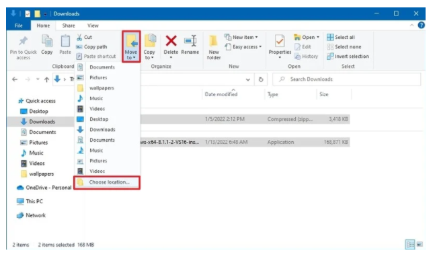Collapse the ribbon with the chevron
Image resolution: width=437 pixels, height=263 pixels.
[411, 26]
